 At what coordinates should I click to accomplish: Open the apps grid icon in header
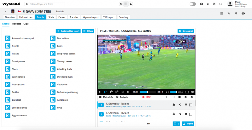[126, 4]
